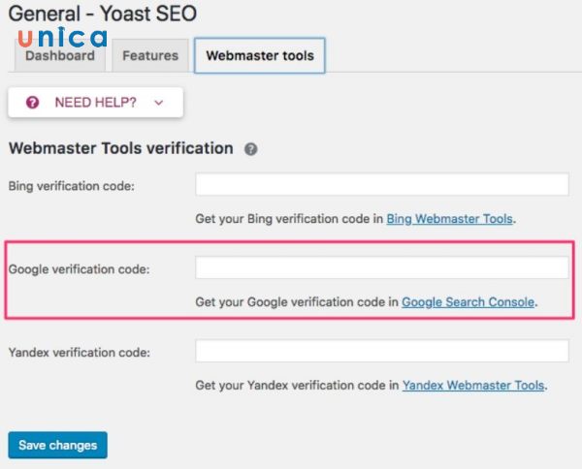Image resolution: width=582 pixels, height=469 pixels.
Task: Click the purple question mark icon
Action: pyautogui.click(x=32, y=102)
